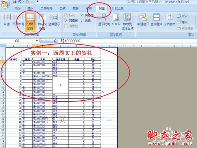Click the Undo icon in quick access toolbar
Viewport: 197px width, 148px height.
[x=20, y=2]
